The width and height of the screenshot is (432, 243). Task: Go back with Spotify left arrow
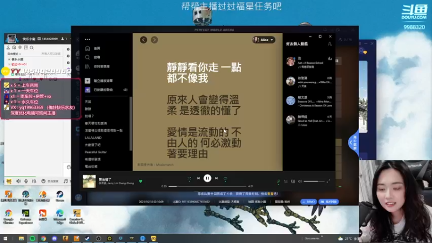[x=143, y=40]
